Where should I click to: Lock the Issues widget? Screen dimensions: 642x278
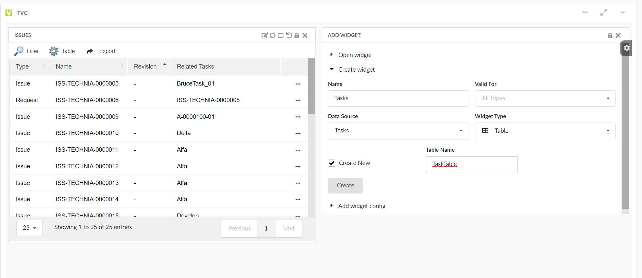(297, 35)
